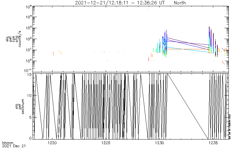Click the "North" label in the title

click(x=180, y=3)
